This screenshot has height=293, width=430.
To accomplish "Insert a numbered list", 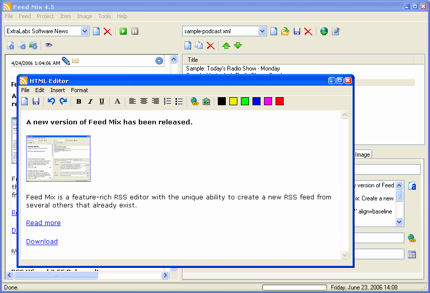I will 167,101.
